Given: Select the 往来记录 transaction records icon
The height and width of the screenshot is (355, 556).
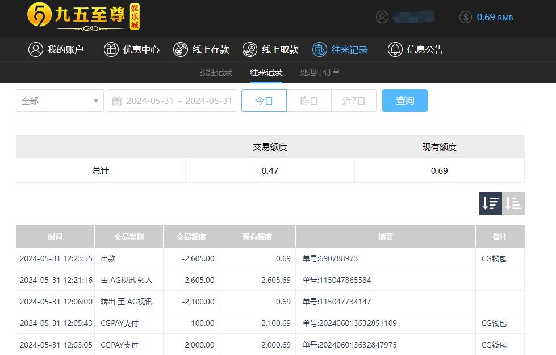Looking at the screenshot, I should (x=319, y=49).
